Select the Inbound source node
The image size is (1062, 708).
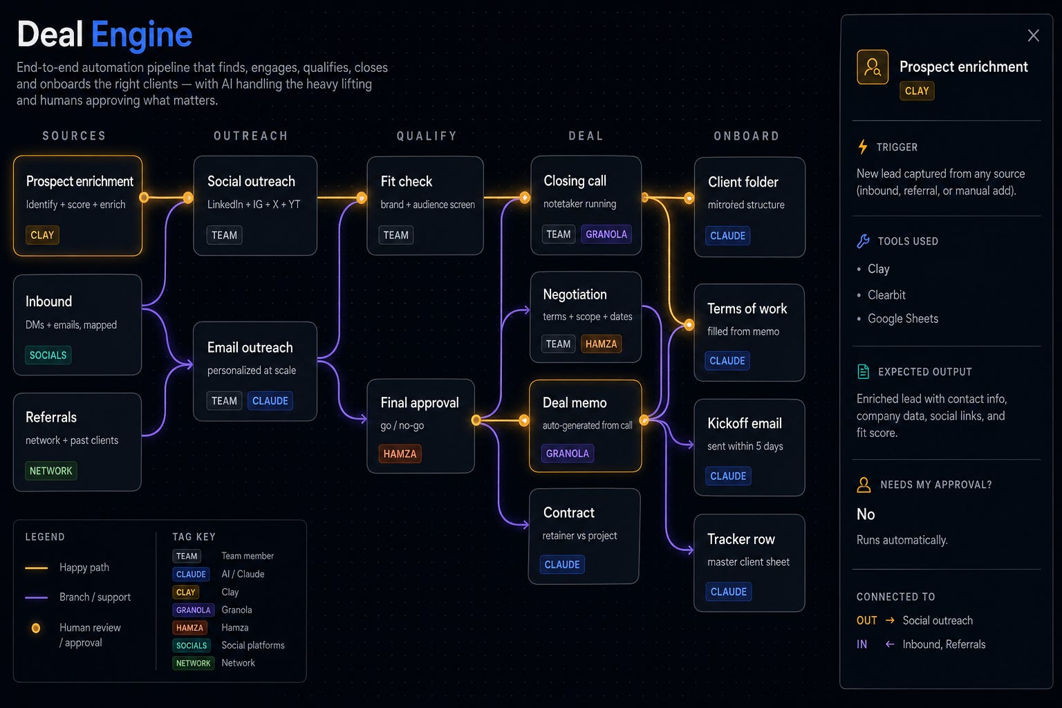[77, 325]
